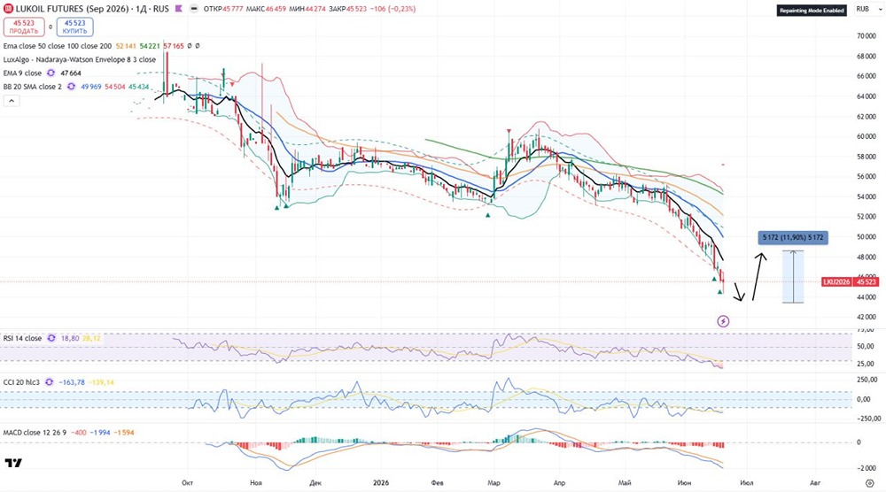Click the ОТКР open value 45 777
Screen dimensions: 886x492
point(233,9)
